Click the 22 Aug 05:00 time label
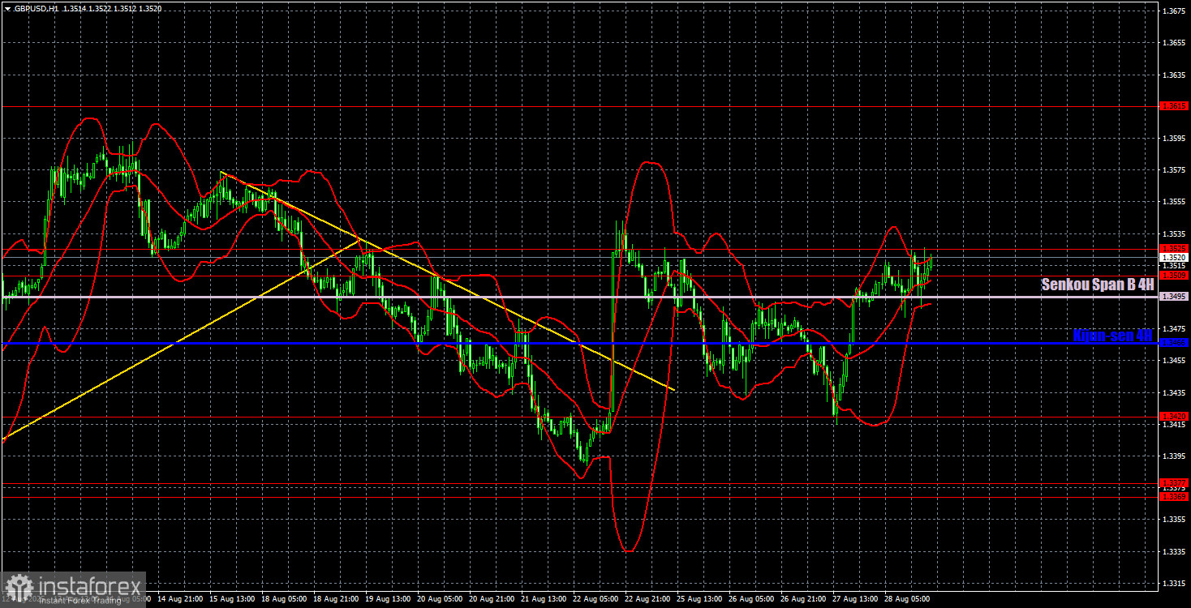Image resolution: width=1191 pixels, height=608 pixels. click(595, 599)
